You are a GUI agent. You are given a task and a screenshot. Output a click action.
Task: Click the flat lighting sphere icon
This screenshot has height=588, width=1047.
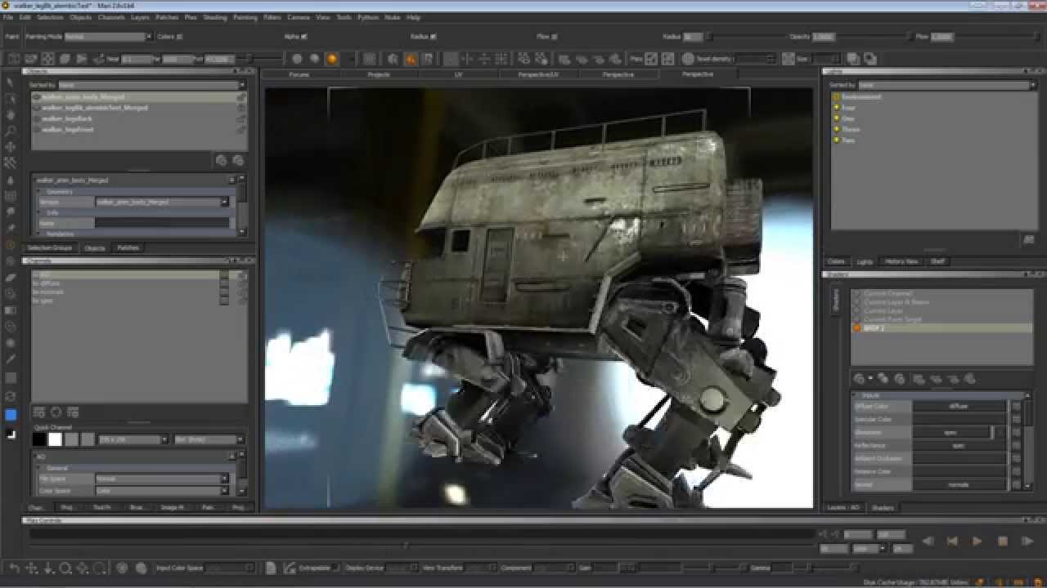click(x=297, y=59)
